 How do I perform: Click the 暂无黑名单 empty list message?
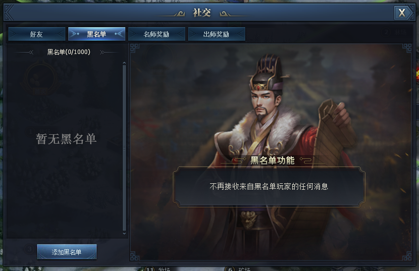point(66,139)
